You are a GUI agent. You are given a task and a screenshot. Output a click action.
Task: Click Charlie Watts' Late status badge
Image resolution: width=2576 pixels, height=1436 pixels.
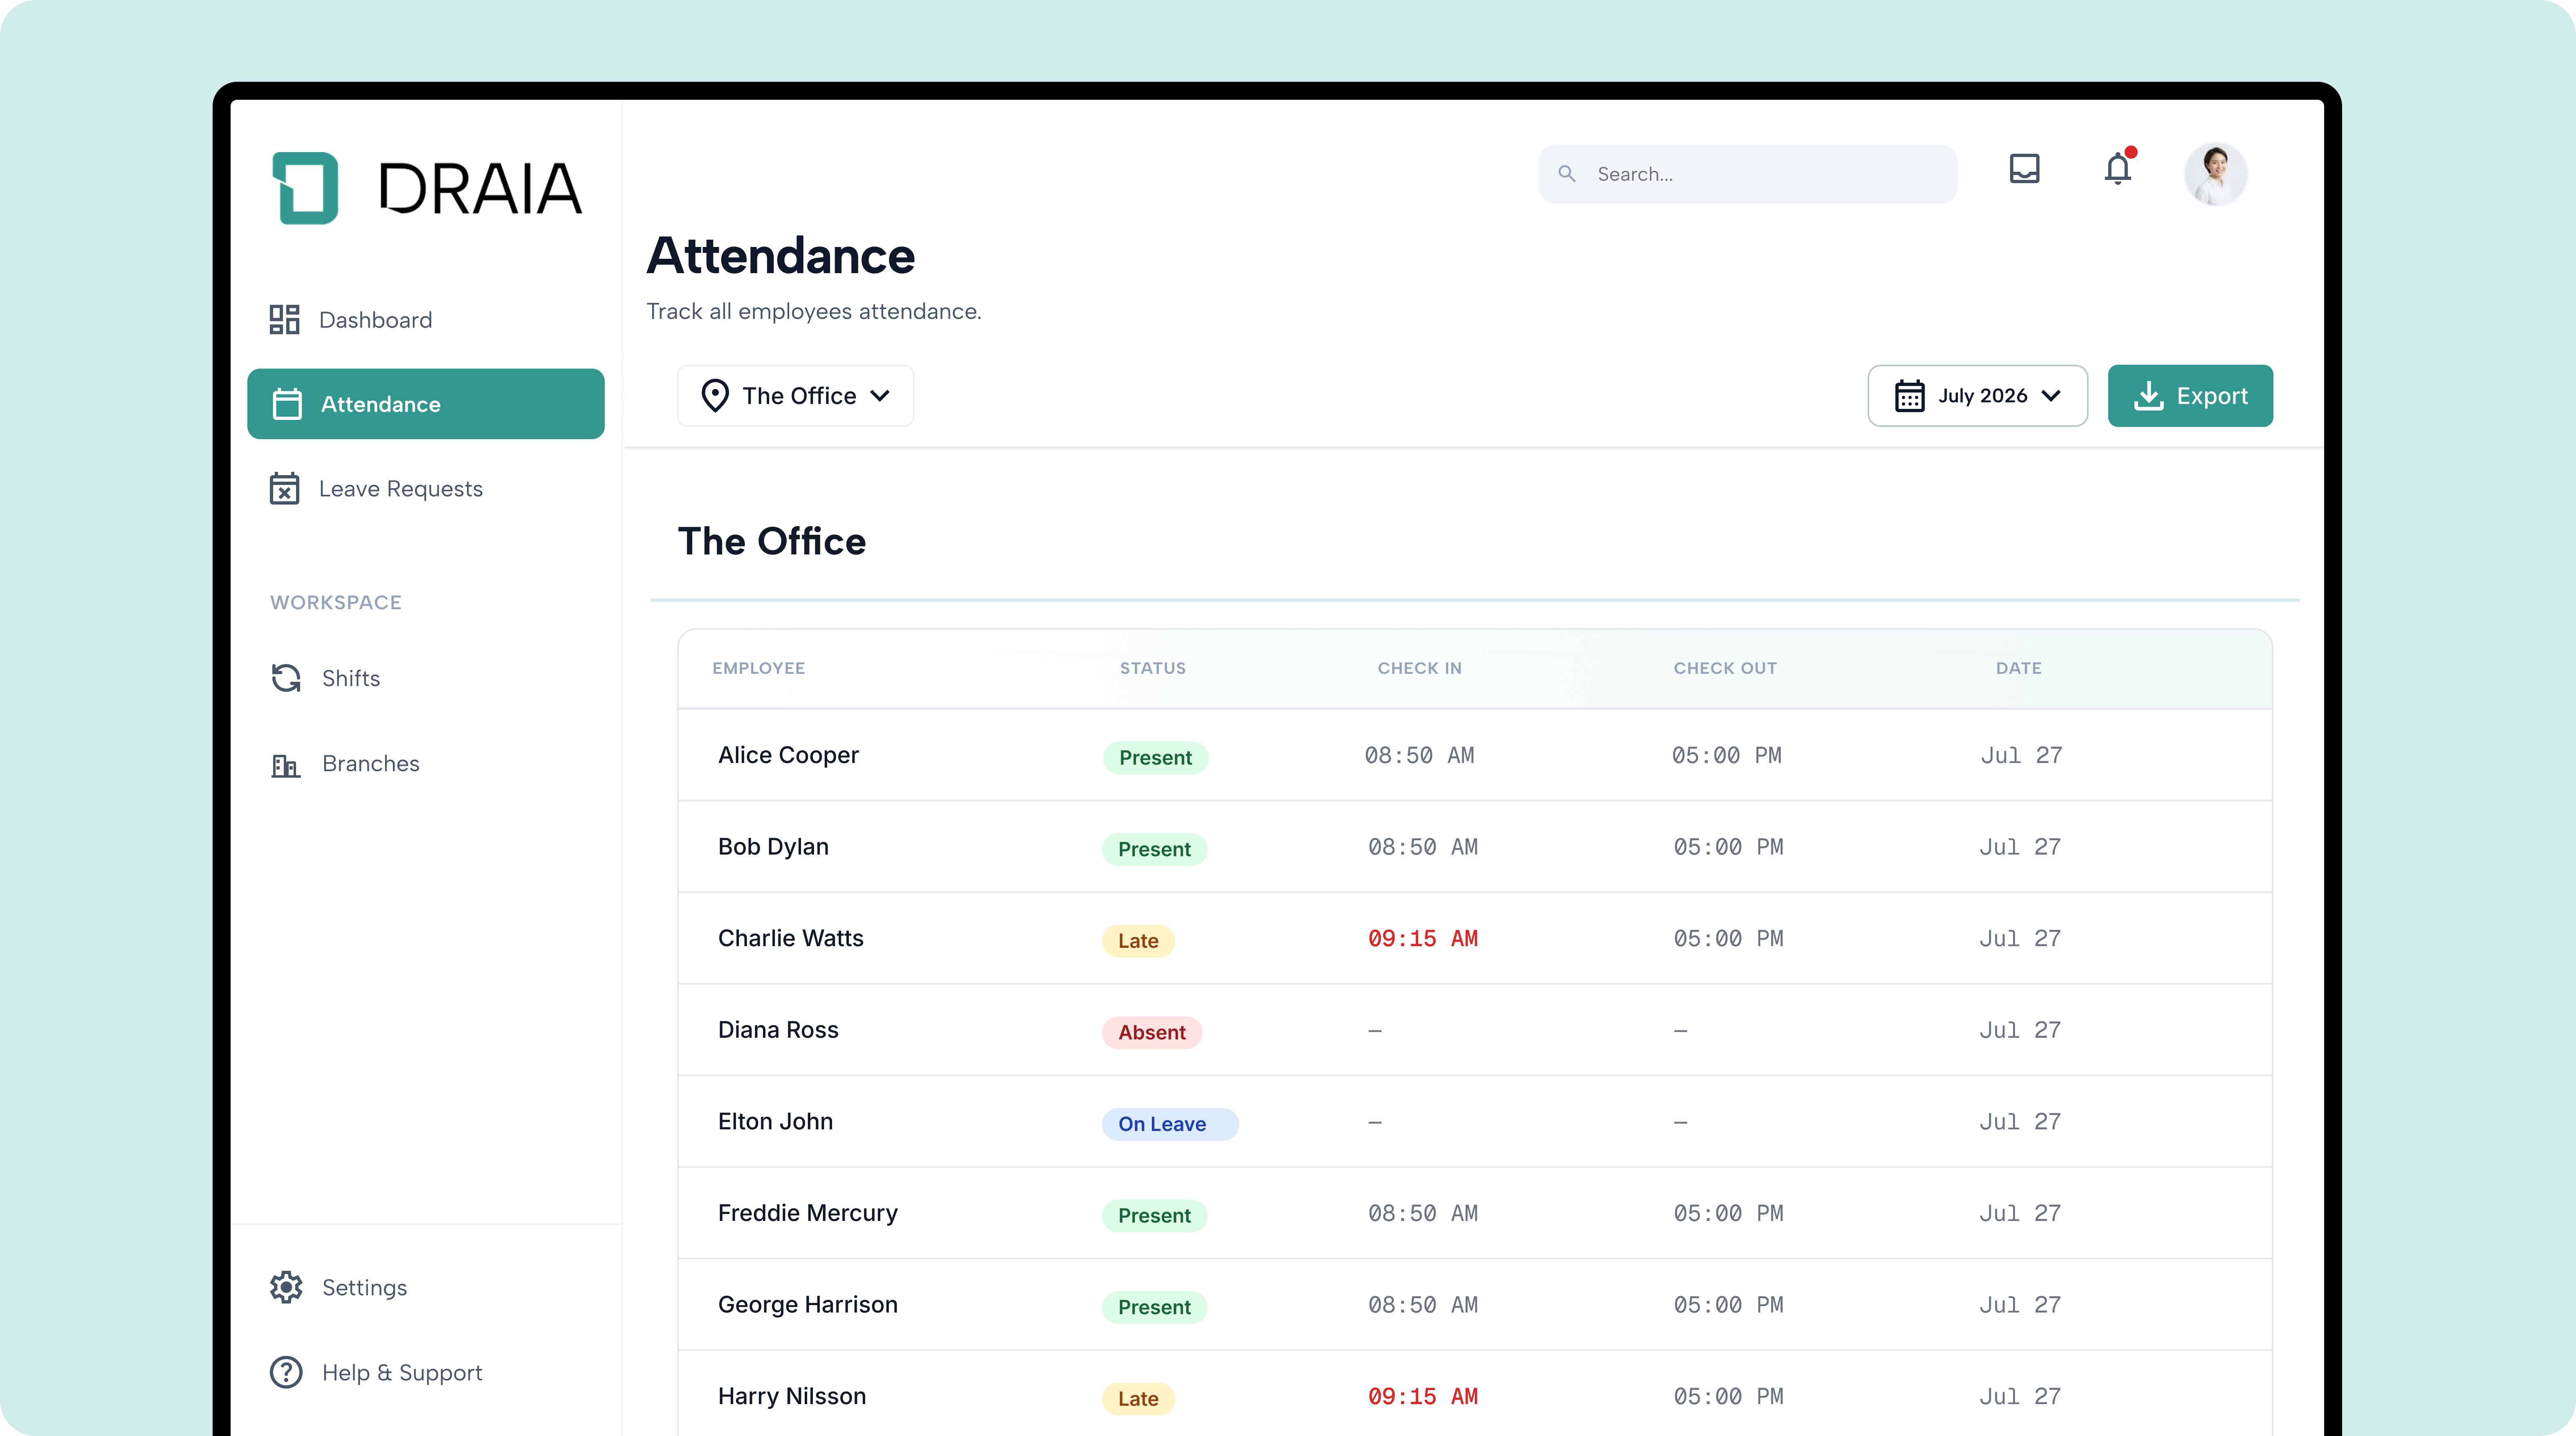[x=1138, y=941]
